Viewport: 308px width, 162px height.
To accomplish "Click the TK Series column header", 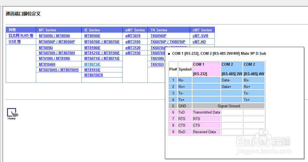I will [x=169, y=30].
